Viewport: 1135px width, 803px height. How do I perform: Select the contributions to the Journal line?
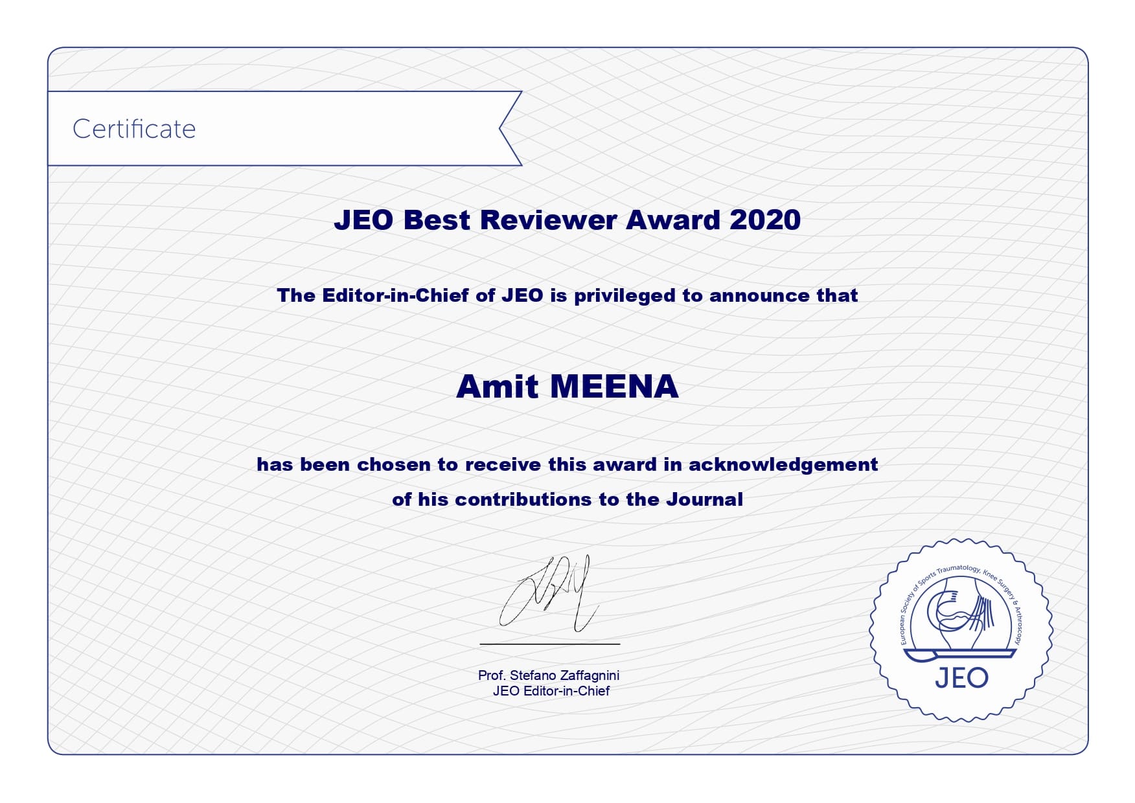(567, 499)
